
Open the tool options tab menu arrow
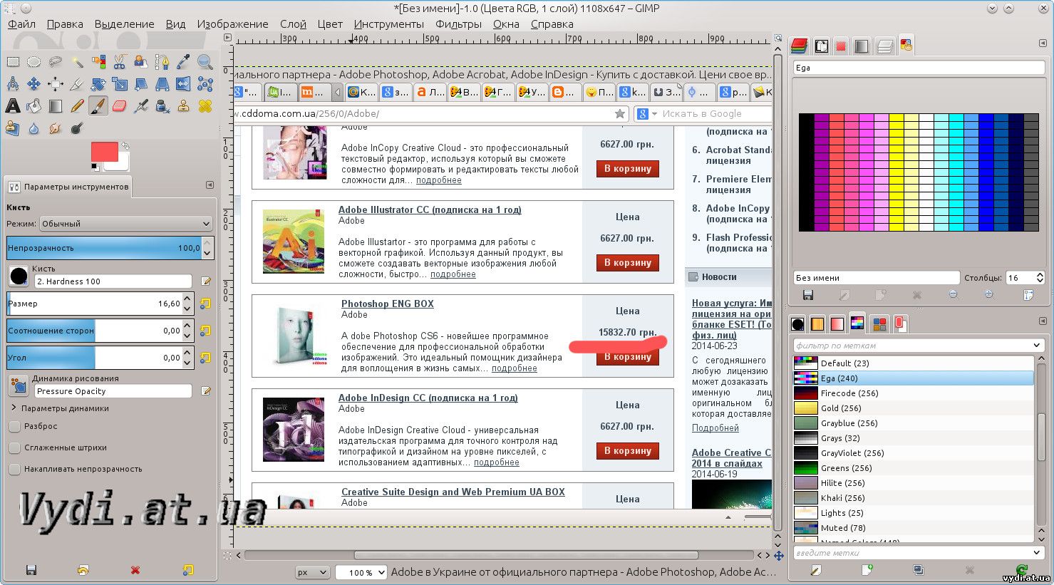tap(210, 185)
